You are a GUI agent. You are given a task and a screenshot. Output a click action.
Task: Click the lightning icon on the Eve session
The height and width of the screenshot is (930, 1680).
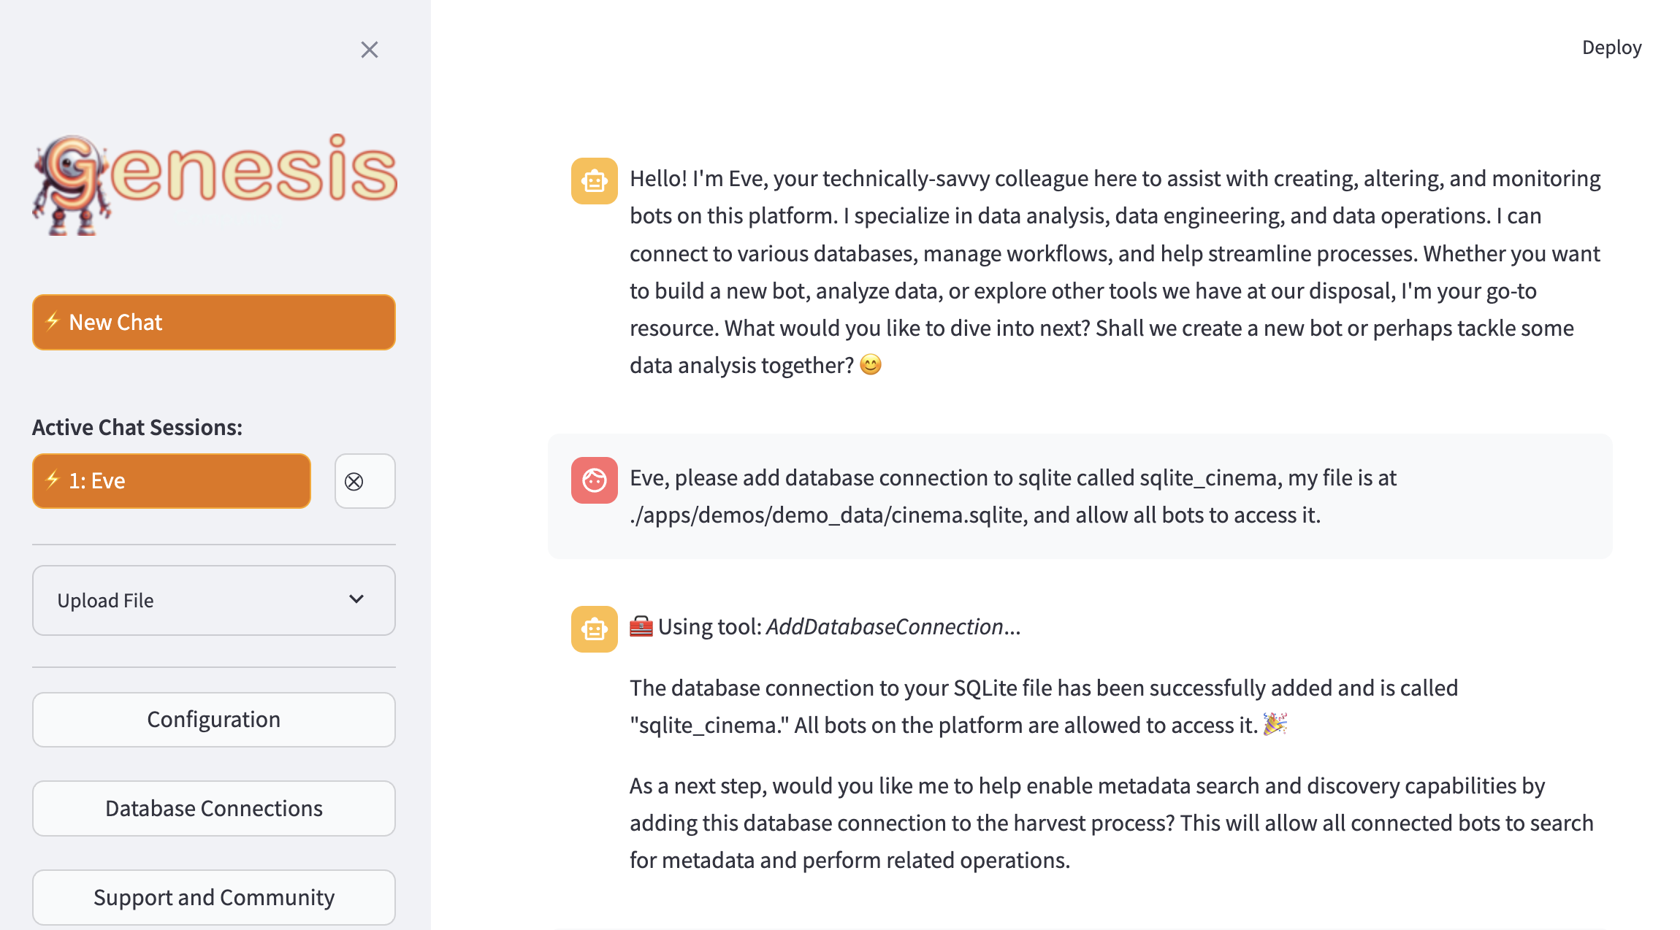(53, 480)
